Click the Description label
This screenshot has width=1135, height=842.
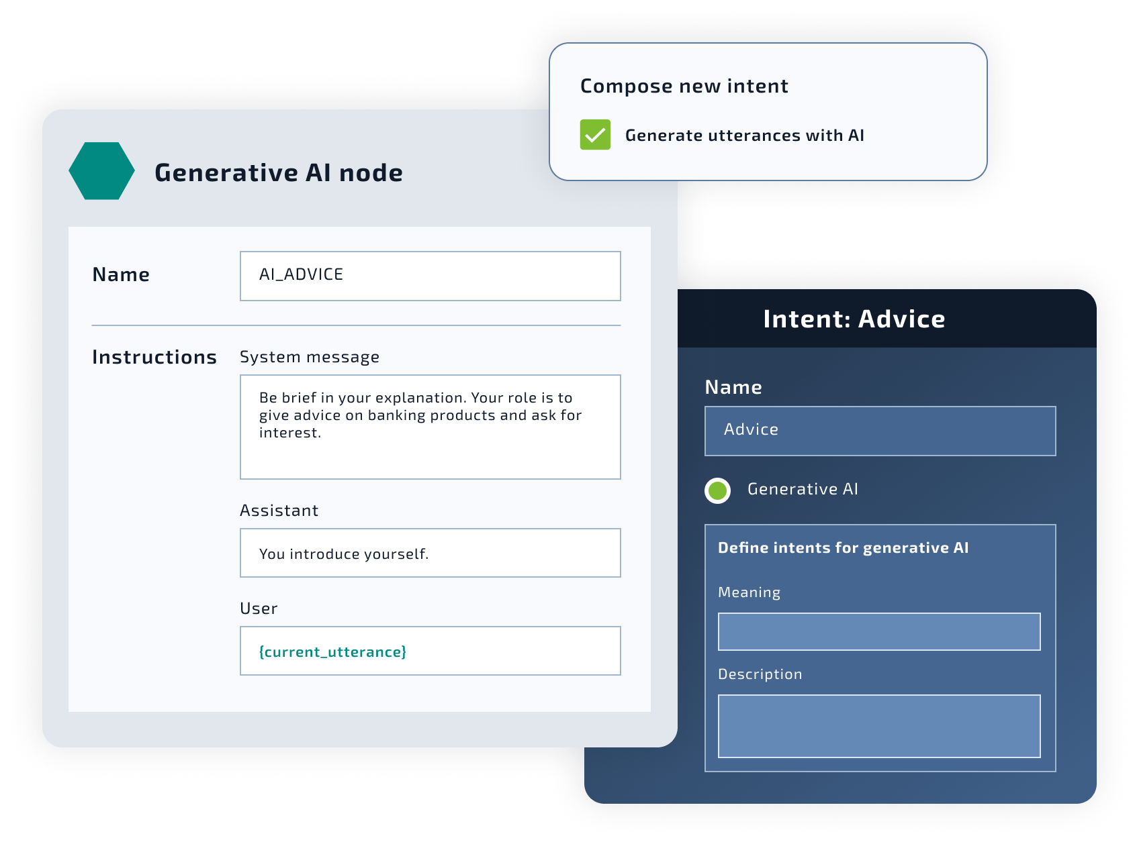tap(760, 674)
